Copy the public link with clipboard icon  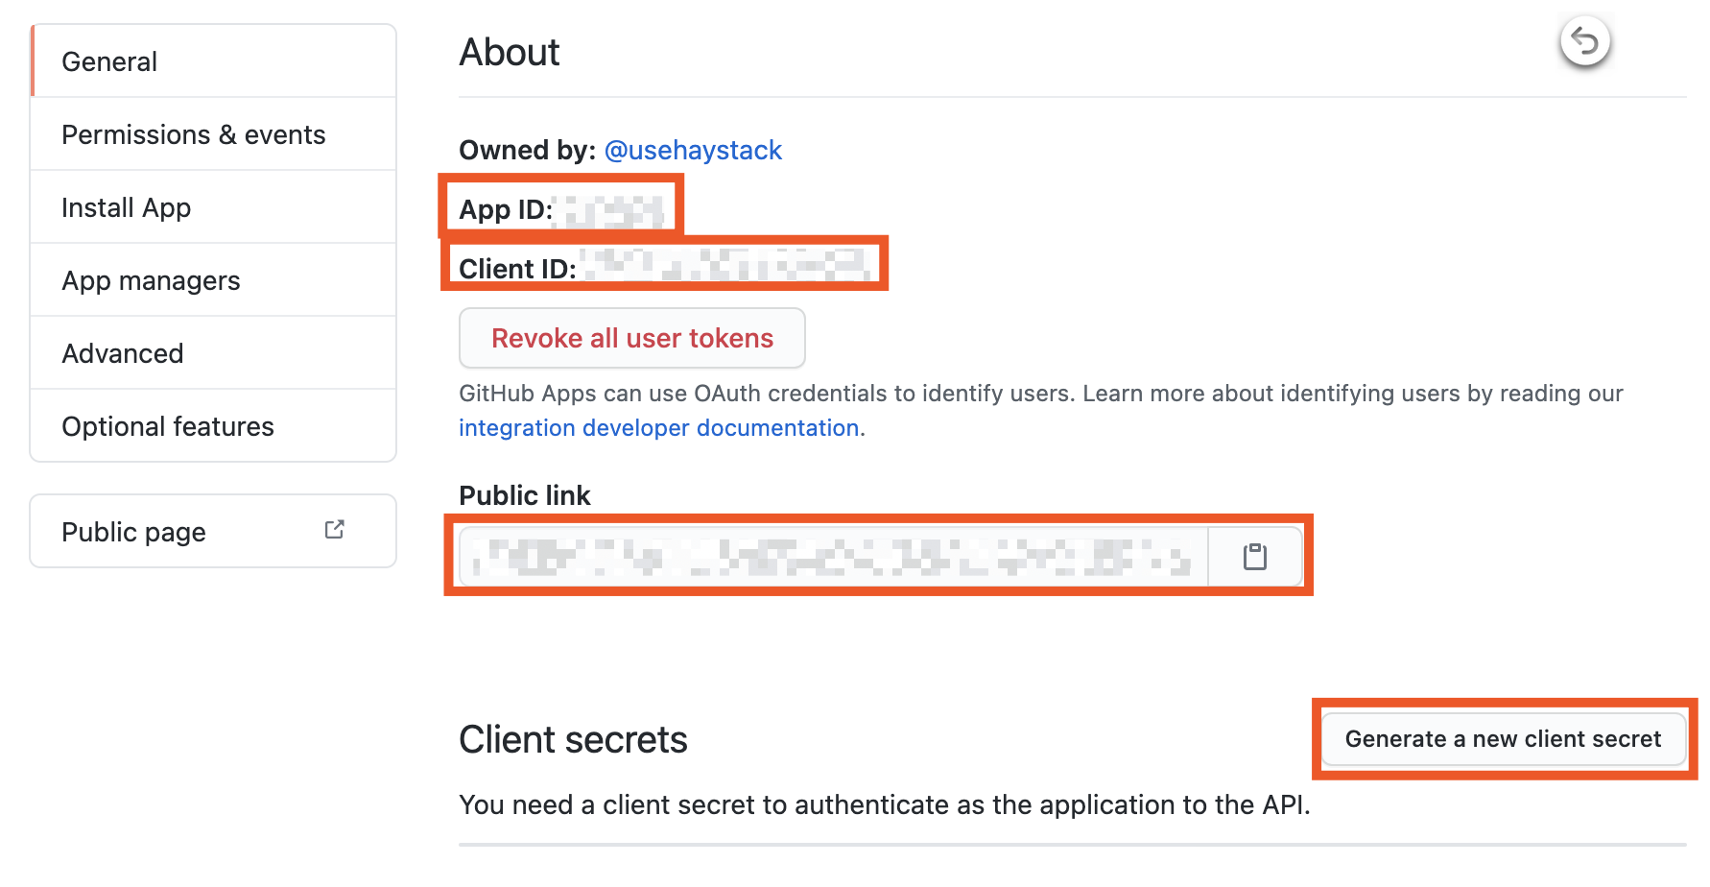pyautogui.click(x=1254, y=557)
